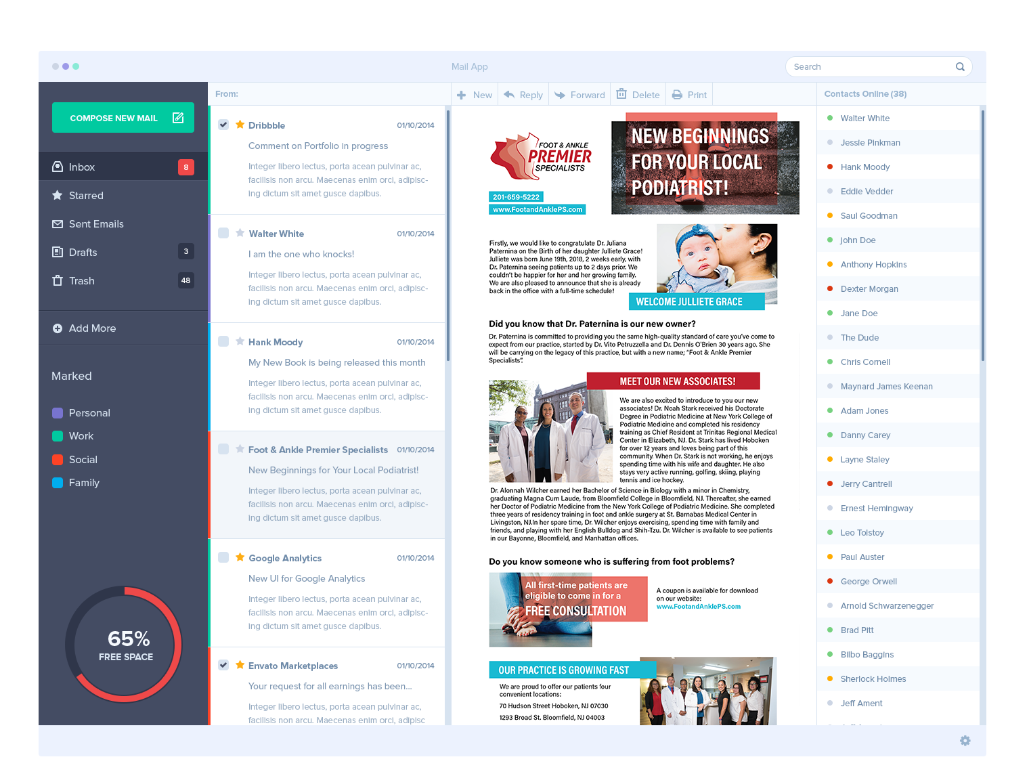The image size is (1029, 776).
Task: Click Add More in sidebar
Action: tap(123, 328)
